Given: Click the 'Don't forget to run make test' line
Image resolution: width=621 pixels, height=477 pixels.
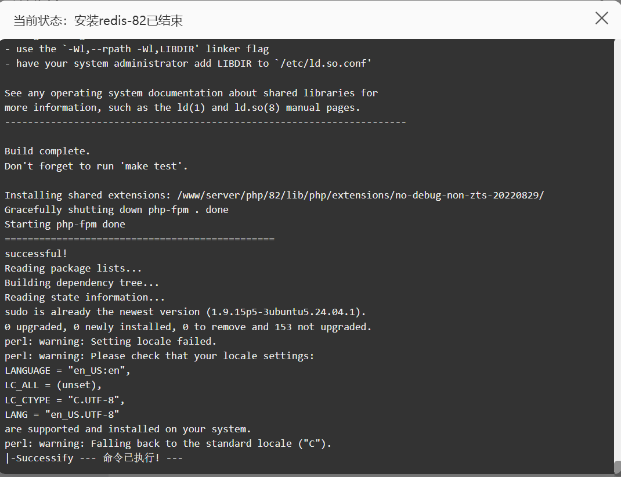Looking at the screenshot, I should point(96,167).
